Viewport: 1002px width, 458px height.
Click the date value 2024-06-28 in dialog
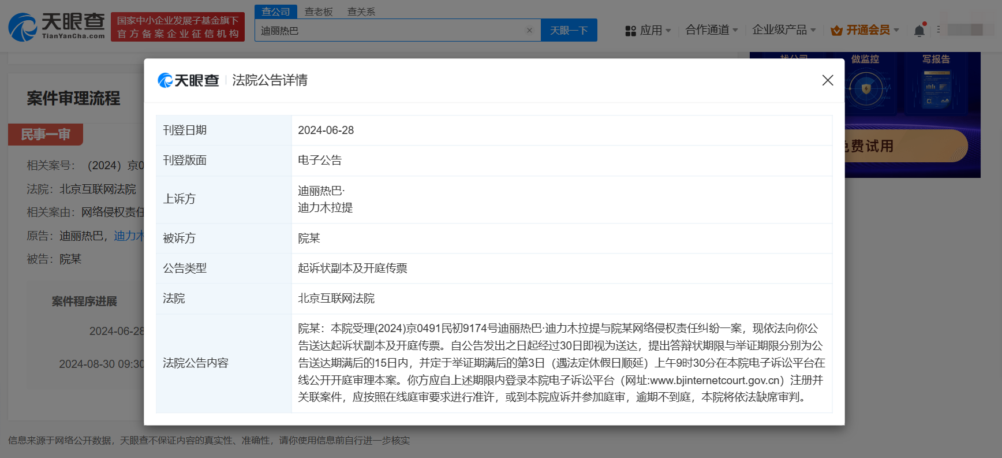[326, 131]
